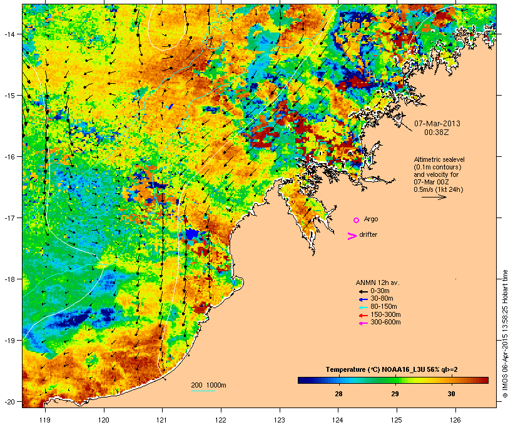The width and height of the screenshot is (513, 425).
Task: Click the -20 latitude axis label
Action: (9, 402)
